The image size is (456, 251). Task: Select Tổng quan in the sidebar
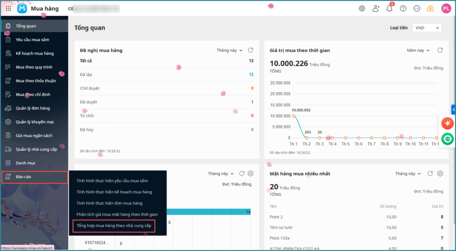click(34, 26)
